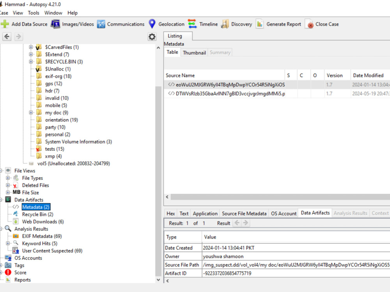Switch to the Text tab
This screenshot has width=390, height=292.
point(184,213)
